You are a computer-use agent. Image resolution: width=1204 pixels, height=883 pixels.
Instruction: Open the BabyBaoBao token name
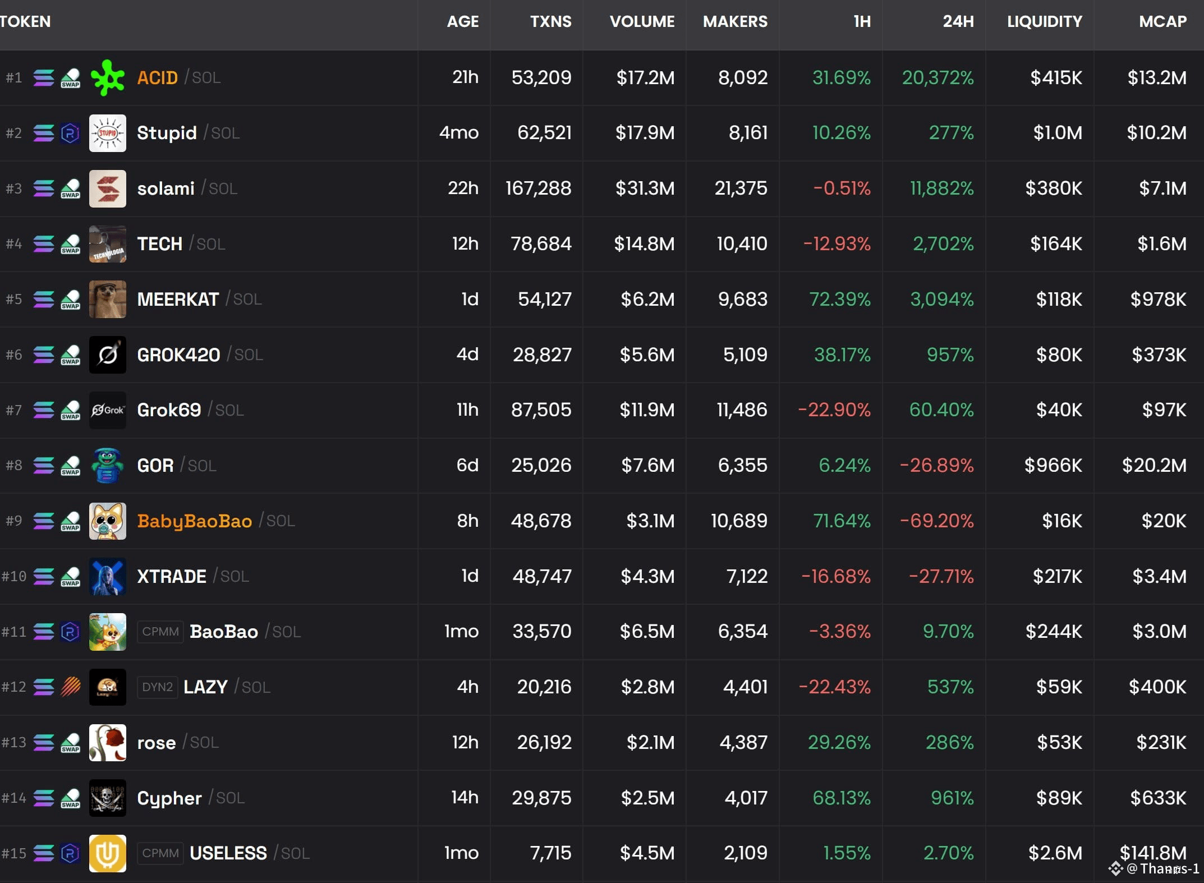tap(194, 521)
